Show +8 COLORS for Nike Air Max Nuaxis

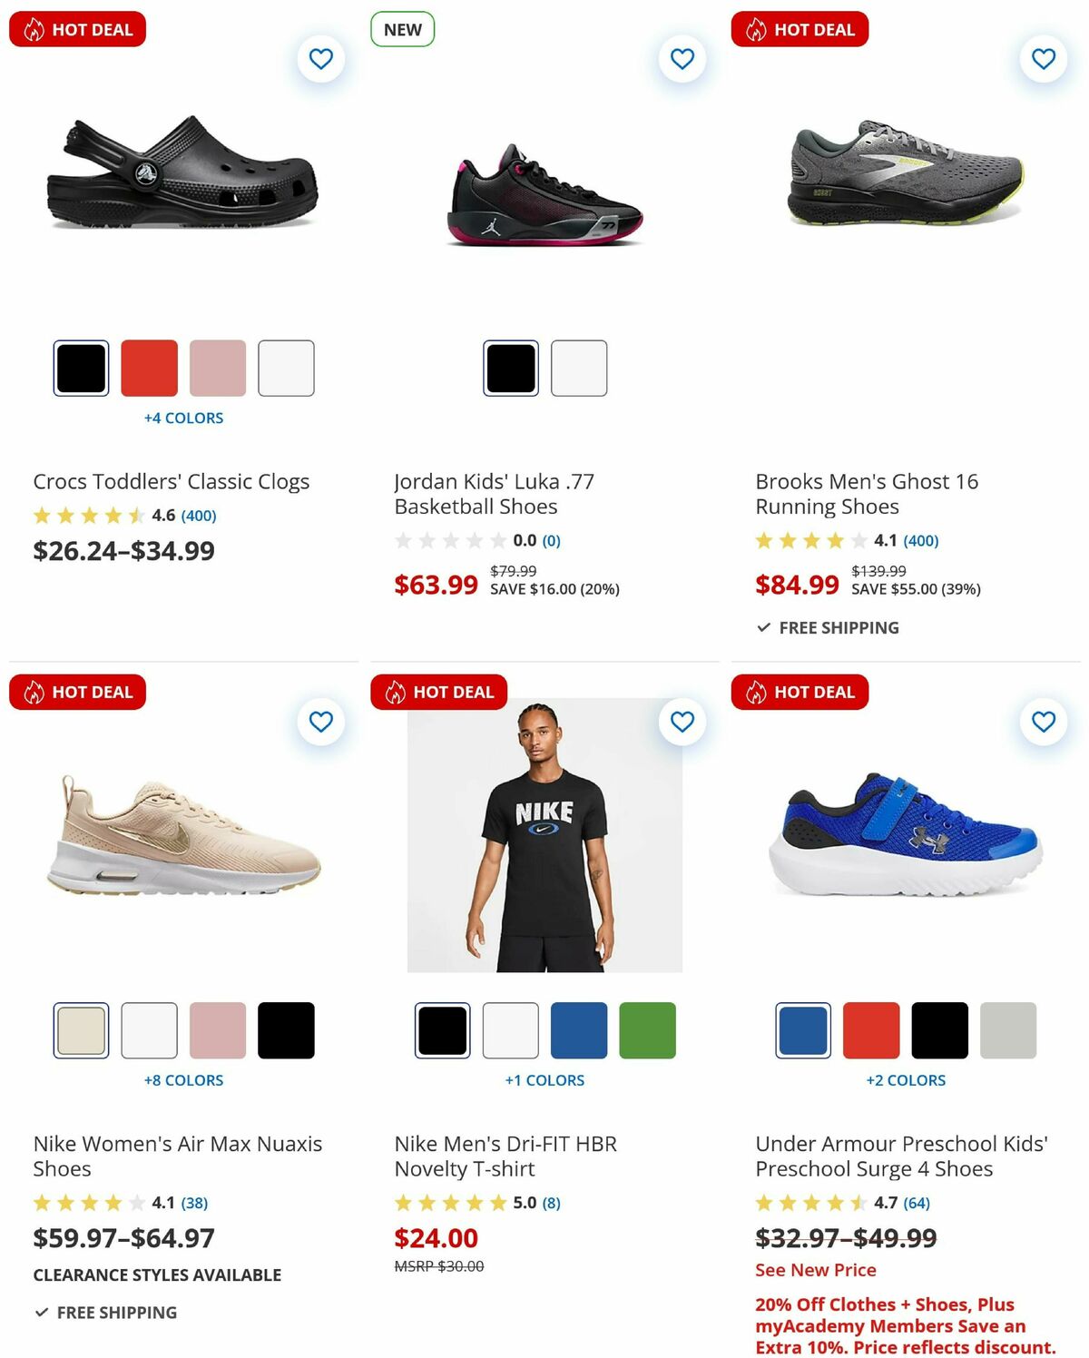(184, 1080)
